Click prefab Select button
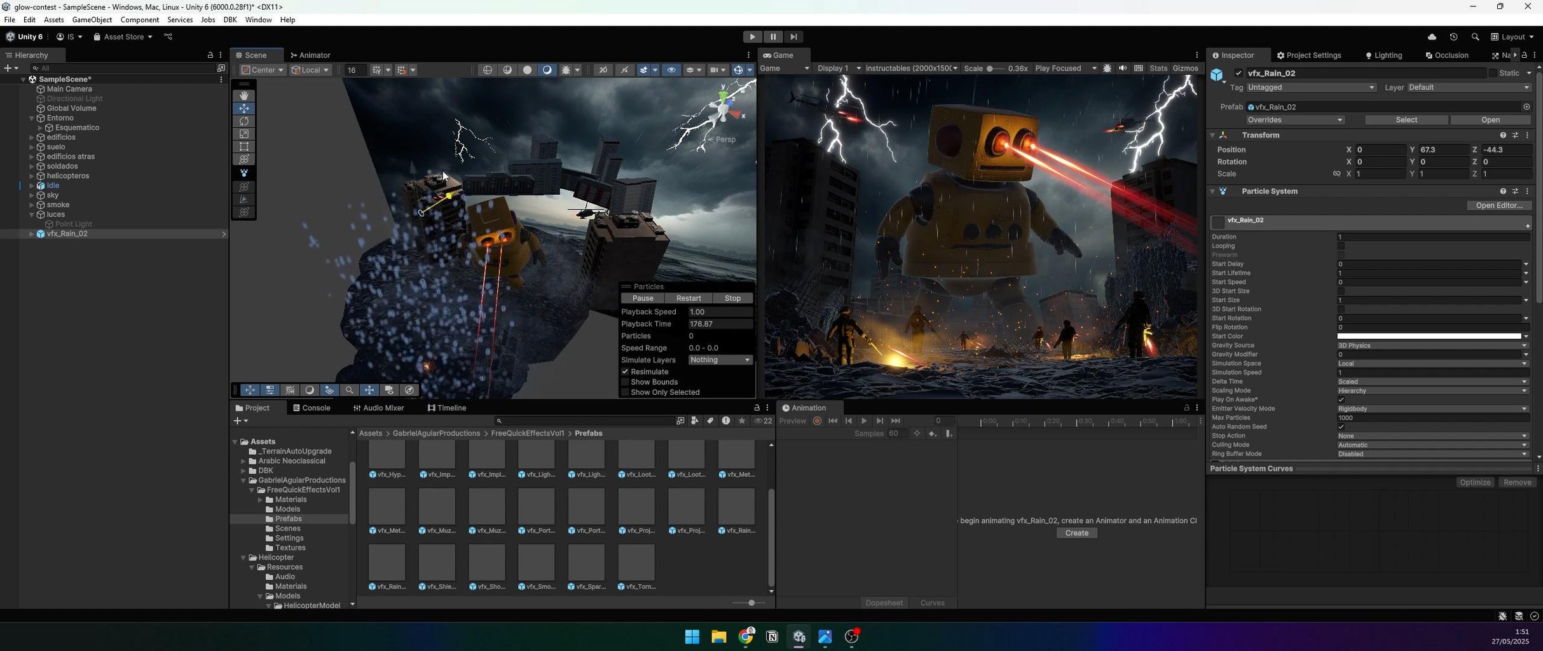 click(x=1406, y=120)
